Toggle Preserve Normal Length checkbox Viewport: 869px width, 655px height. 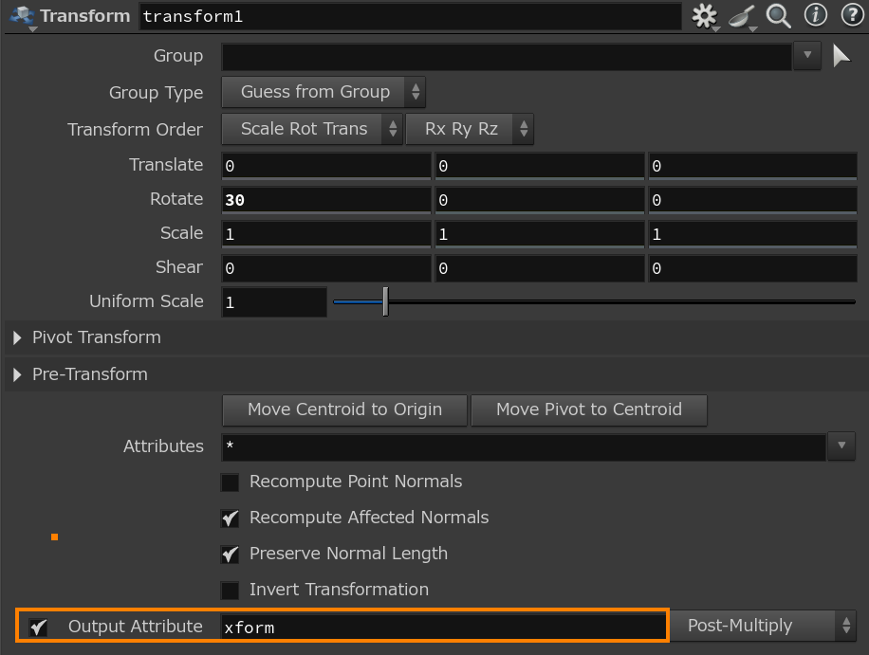(230, 555)
